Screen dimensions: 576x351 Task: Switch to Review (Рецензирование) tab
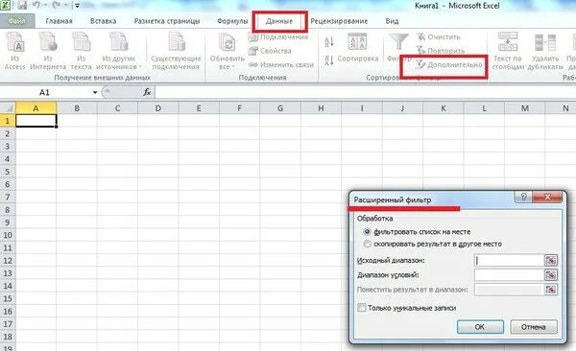(x=339, y=21)
